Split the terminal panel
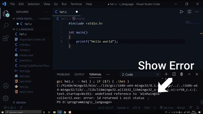Screen dimensions: 203x114 click(x=174, y=74)
